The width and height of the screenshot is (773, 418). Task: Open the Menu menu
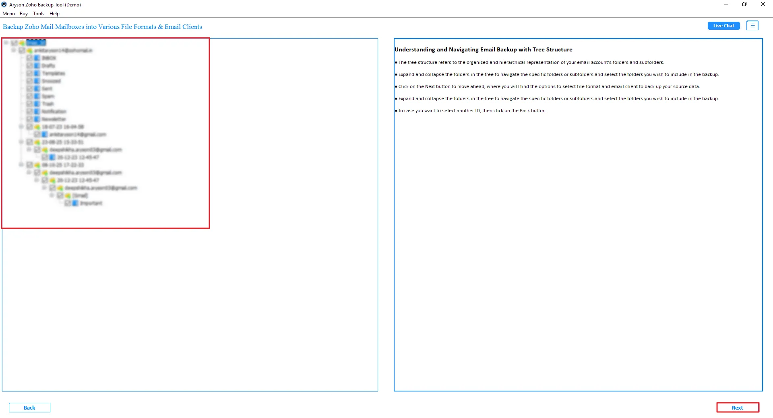[x=8, y=14]
